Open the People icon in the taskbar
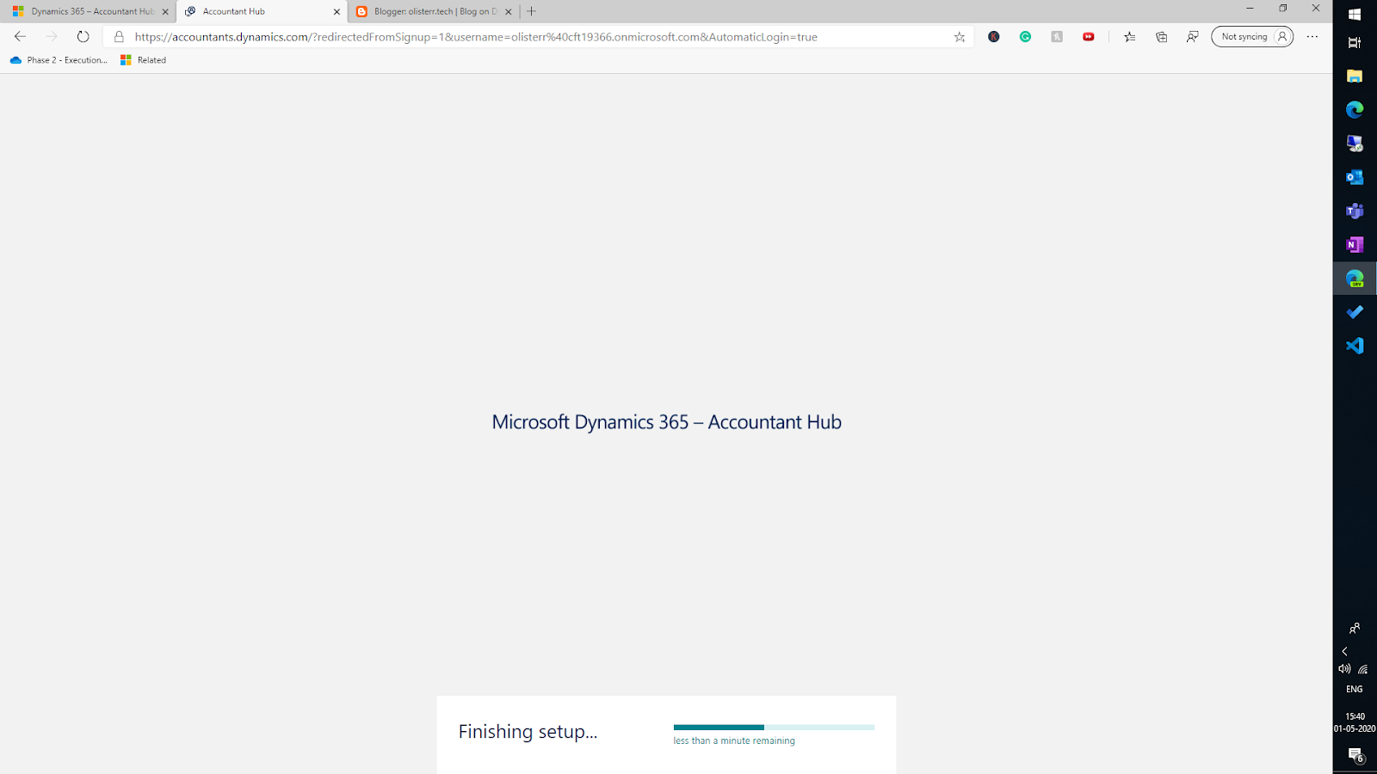1377x774 pixels. point(1355,629)
